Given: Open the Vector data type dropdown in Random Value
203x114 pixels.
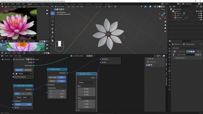Looking at the screenshot, I should (x=87, y=82).
